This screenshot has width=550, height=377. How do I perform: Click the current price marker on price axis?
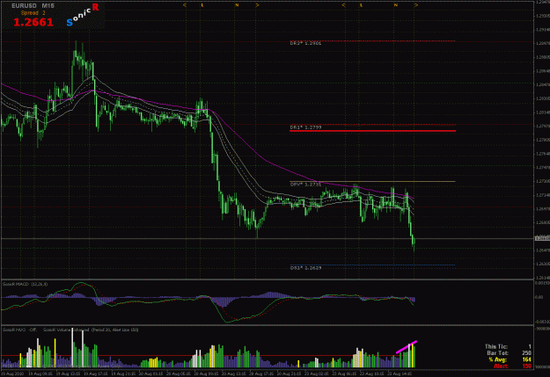[x=542, y=239]
